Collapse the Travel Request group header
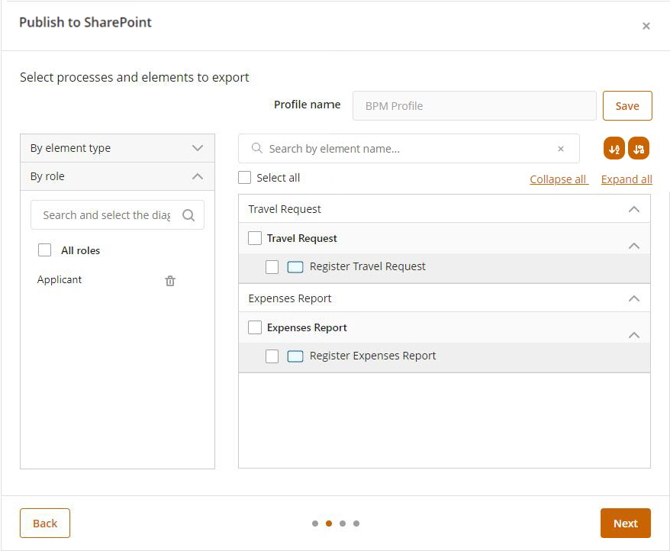Image resolution: width=670 pixels, height=551 pixels. coord(633,209)
